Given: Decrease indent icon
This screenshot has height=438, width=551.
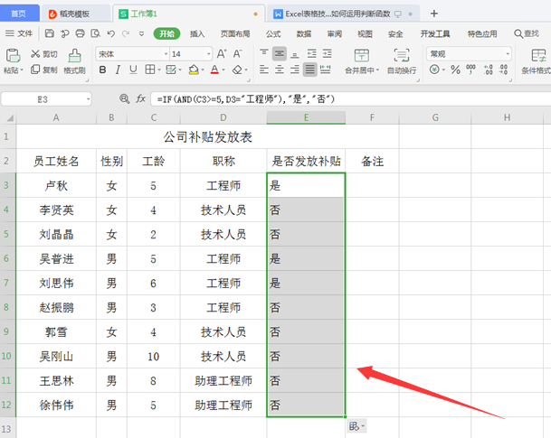Looking at the screenshot, I should click(x=312, y=53).
